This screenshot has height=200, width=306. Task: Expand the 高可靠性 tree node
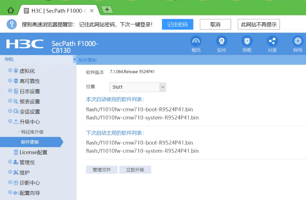[10, 80]
